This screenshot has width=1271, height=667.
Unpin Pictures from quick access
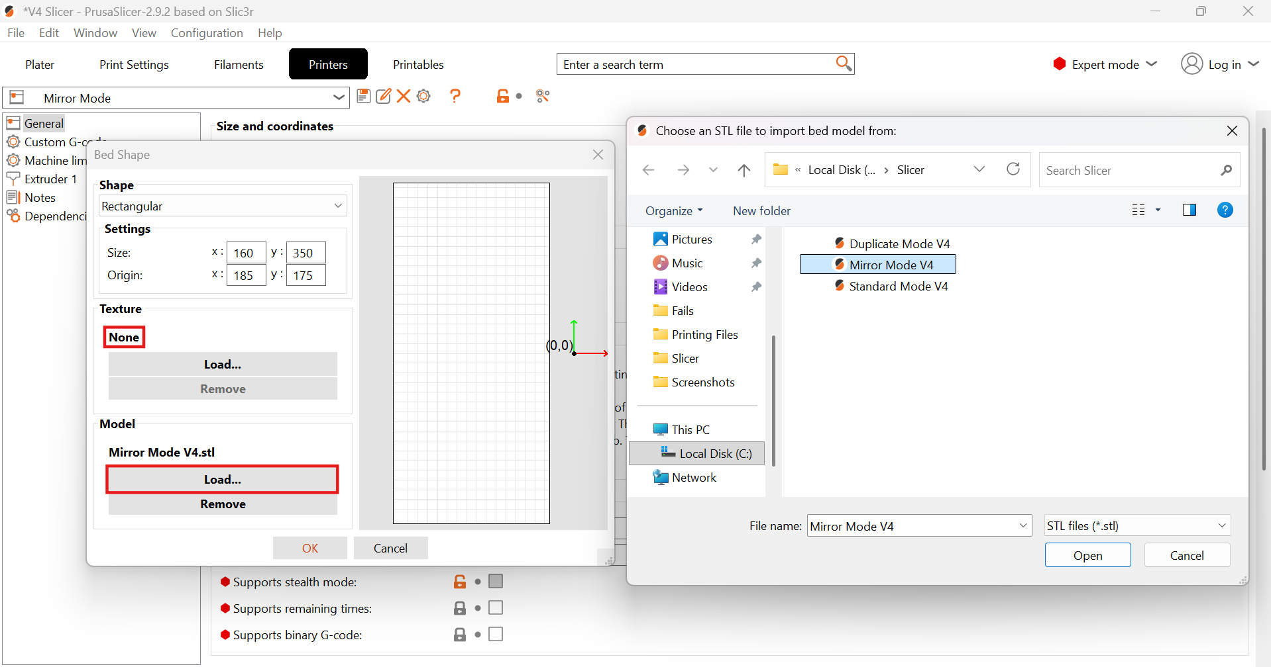[x=756, y=239]
